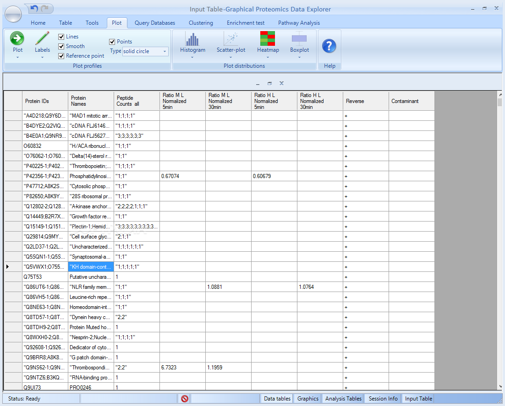Select the "Thrombospondi..." protein name cell

(x=91, y=368)
